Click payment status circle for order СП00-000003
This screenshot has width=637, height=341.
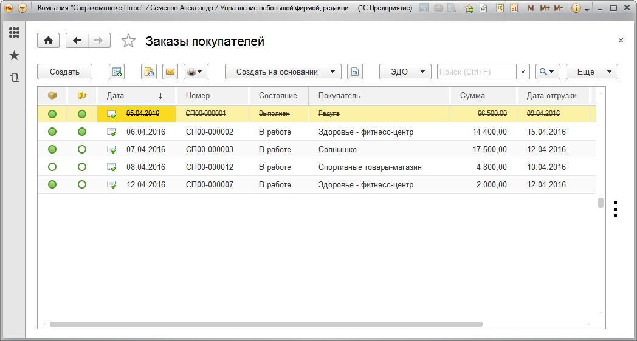[x=82, y=149]
